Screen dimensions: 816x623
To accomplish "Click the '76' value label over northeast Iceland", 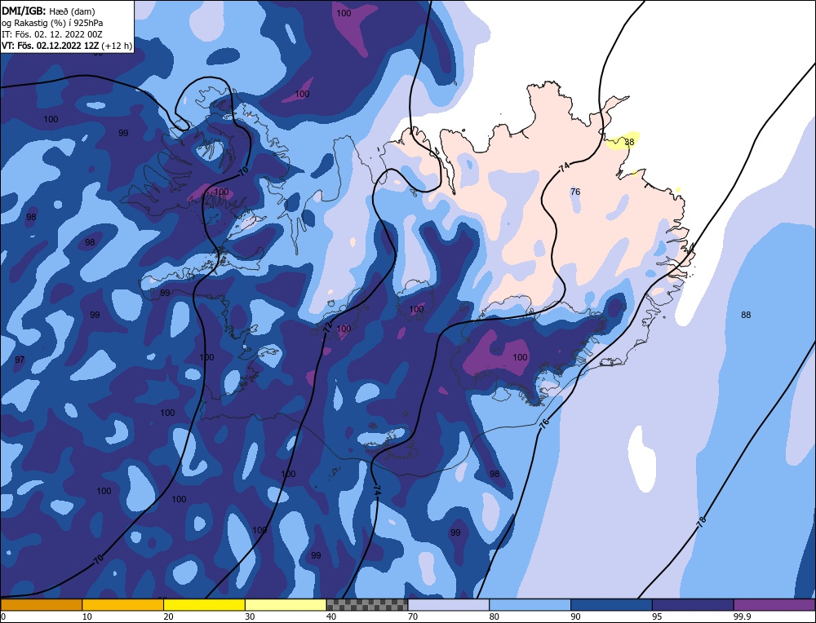I will click(x=575, y=192).
